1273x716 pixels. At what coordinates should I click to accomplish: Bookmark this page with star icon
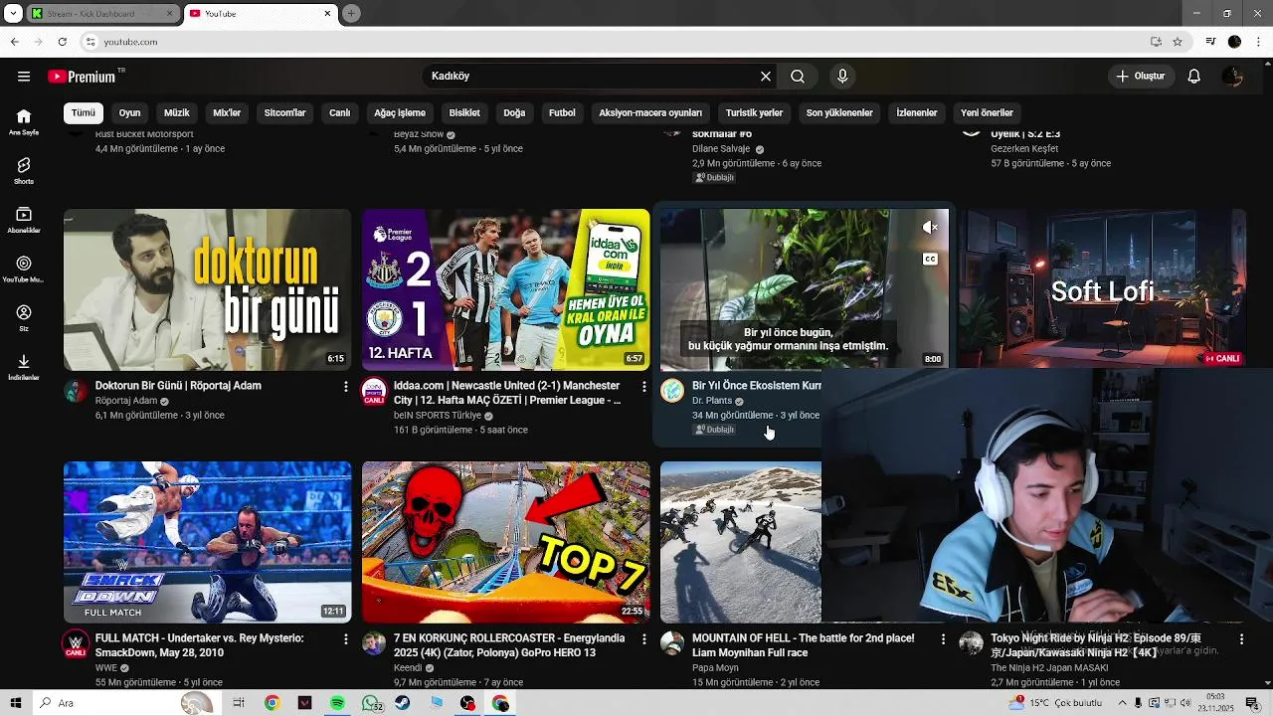coord(1178,42)
